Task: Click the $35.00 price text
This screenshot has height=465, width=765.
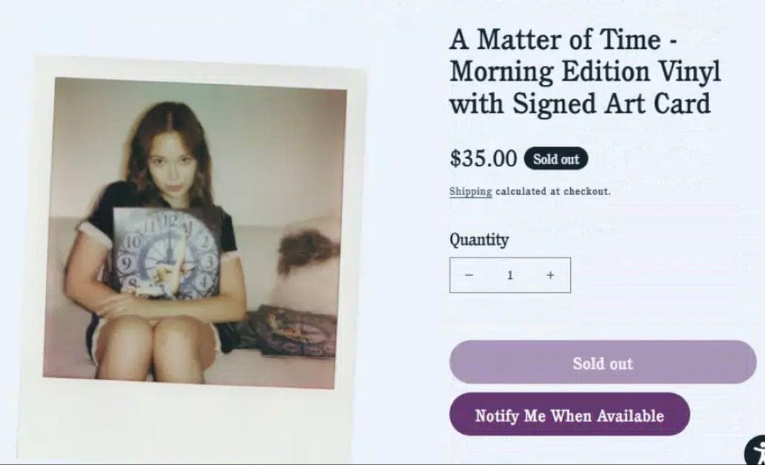Action: pos(483,158)
